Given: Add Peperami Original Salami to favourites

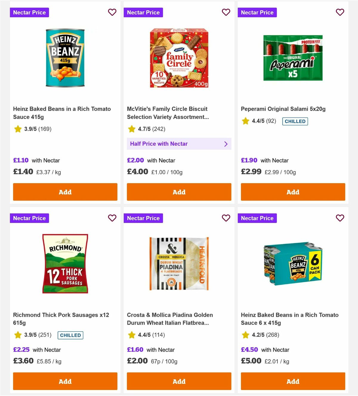Looking at the screenshot, I should tap(340, 12).
